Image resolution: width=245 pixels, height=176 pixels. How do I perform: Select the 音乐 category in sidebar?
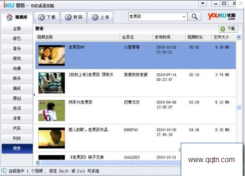(x=17, y=49)
